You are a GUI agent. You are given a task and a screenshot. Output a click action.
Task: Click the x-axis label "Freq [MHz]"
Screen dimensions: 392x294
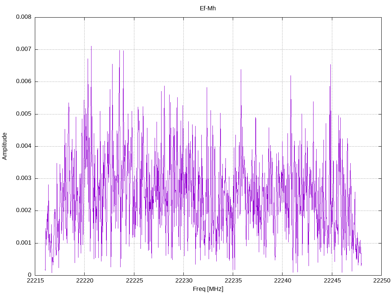point(208,289)
